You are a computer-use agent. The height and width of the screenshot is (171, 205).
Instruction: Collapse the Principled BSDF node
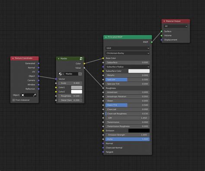(x=106, y=37)
